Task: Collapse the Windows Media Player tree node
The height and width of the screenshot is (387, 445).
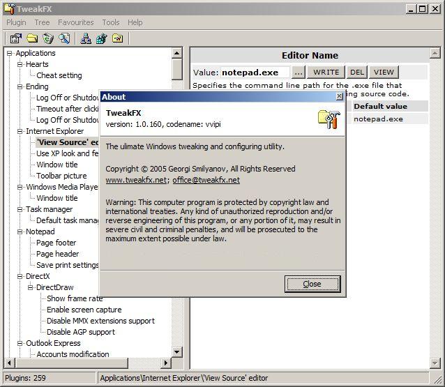Action: tap(20, 187)
